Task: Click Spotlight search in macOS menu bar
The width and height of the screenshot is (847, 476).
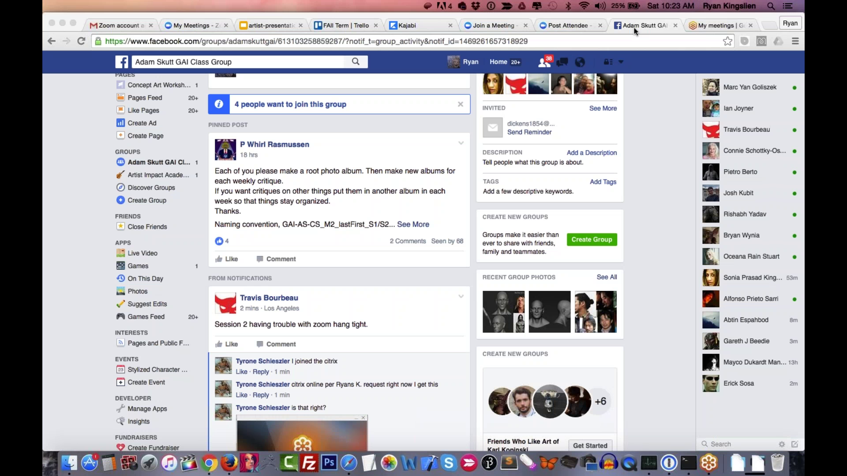Action: pyautogui.click(x=771, y=6)
